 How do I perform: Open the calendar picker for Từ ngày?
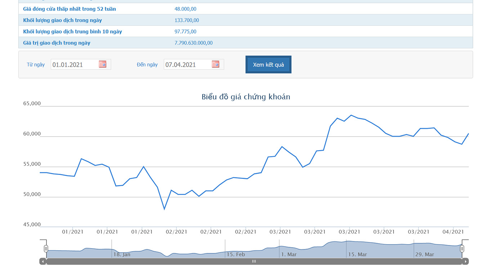(103, 64)
